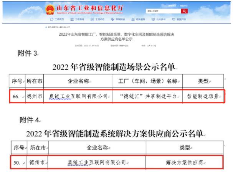Open the 工信系统 navigation item
The height and width of the screenshot is (173, 233).
(79, 19)
